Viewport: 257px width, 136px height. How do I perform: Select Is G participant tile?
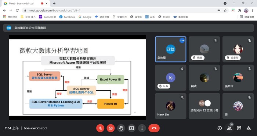171,78
